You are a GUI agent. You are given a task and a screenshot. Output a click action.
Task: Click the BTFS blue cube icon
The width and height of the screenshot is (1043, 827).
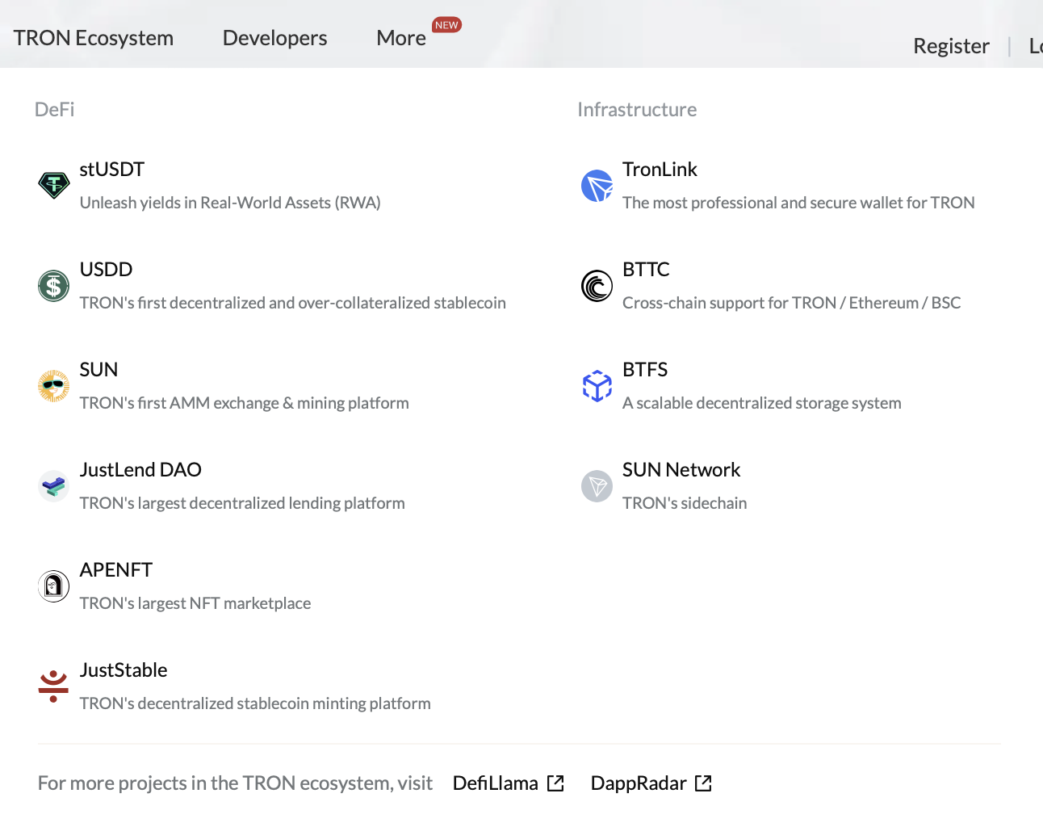[597, 386]
